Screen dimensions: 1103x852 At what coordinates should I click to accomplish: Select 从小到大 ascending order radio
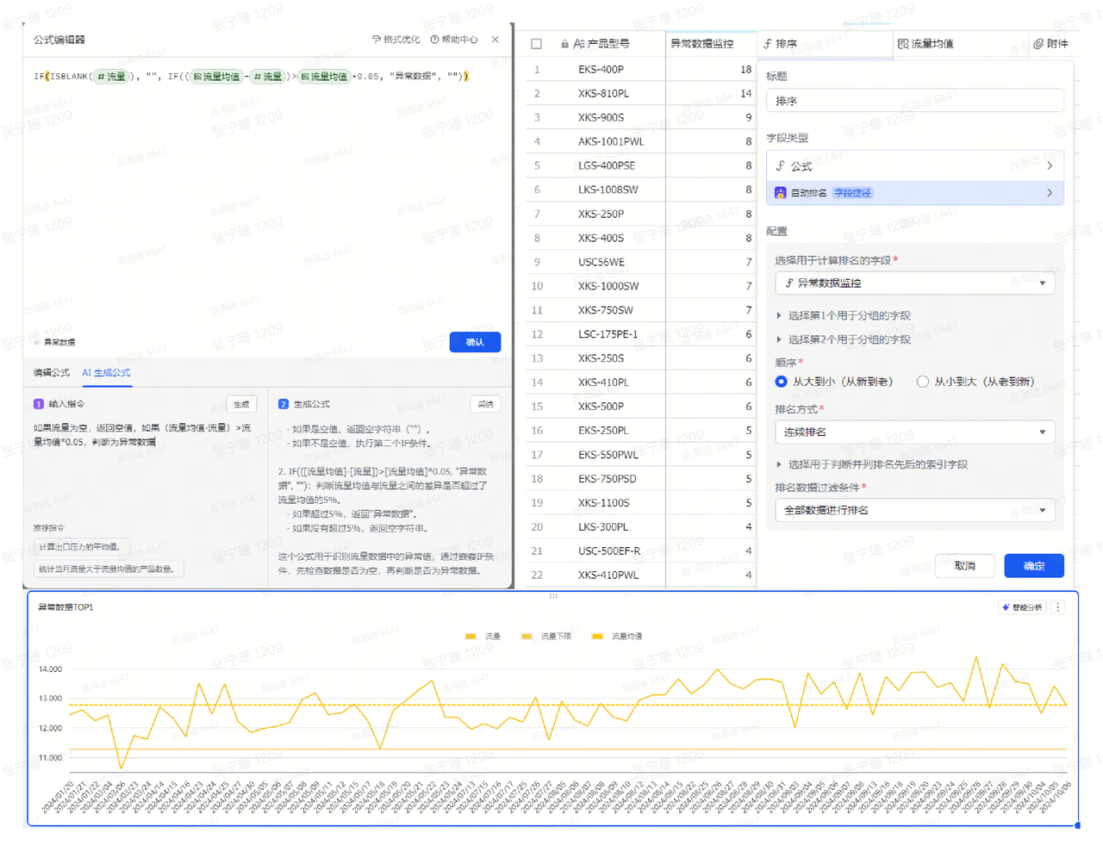click(x=923, y=382)
